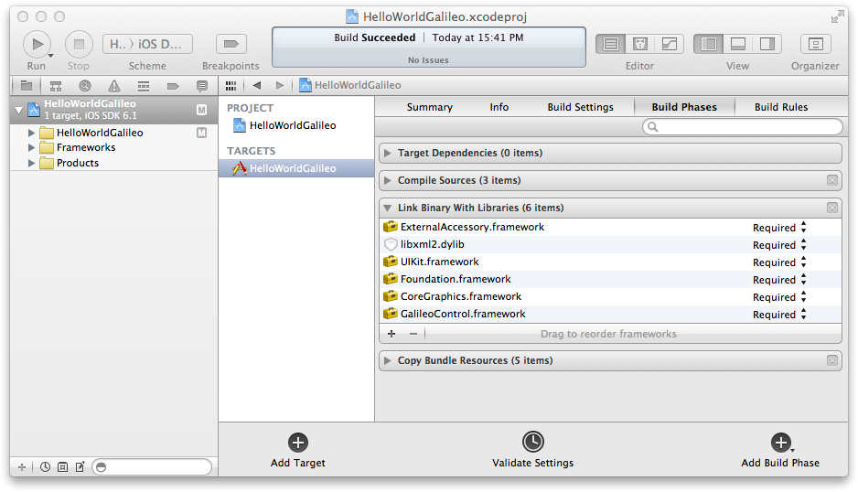Click Add Build Phase button
Viewport: 858px width, 492px height.
pos(780,451)
